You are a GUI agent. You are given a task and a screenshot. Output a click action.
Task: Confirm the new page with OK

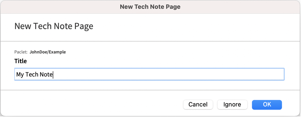[x=267, y=105]
